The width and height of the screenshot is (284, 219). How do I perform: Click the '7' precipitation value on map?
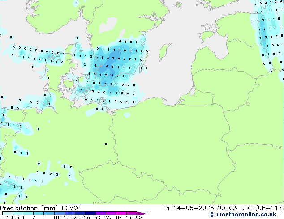coord(113,58)
